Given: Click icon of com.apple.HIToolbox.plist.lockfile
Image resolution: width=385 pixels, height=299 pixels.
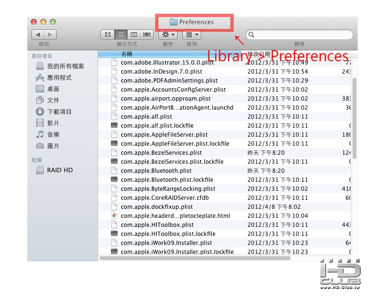Looking at the screenshot, I should point(114,234).
